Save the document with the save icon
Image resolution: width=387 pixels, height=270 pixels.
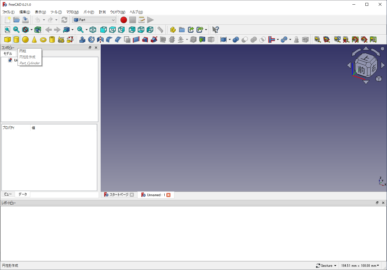coord(25,20)
